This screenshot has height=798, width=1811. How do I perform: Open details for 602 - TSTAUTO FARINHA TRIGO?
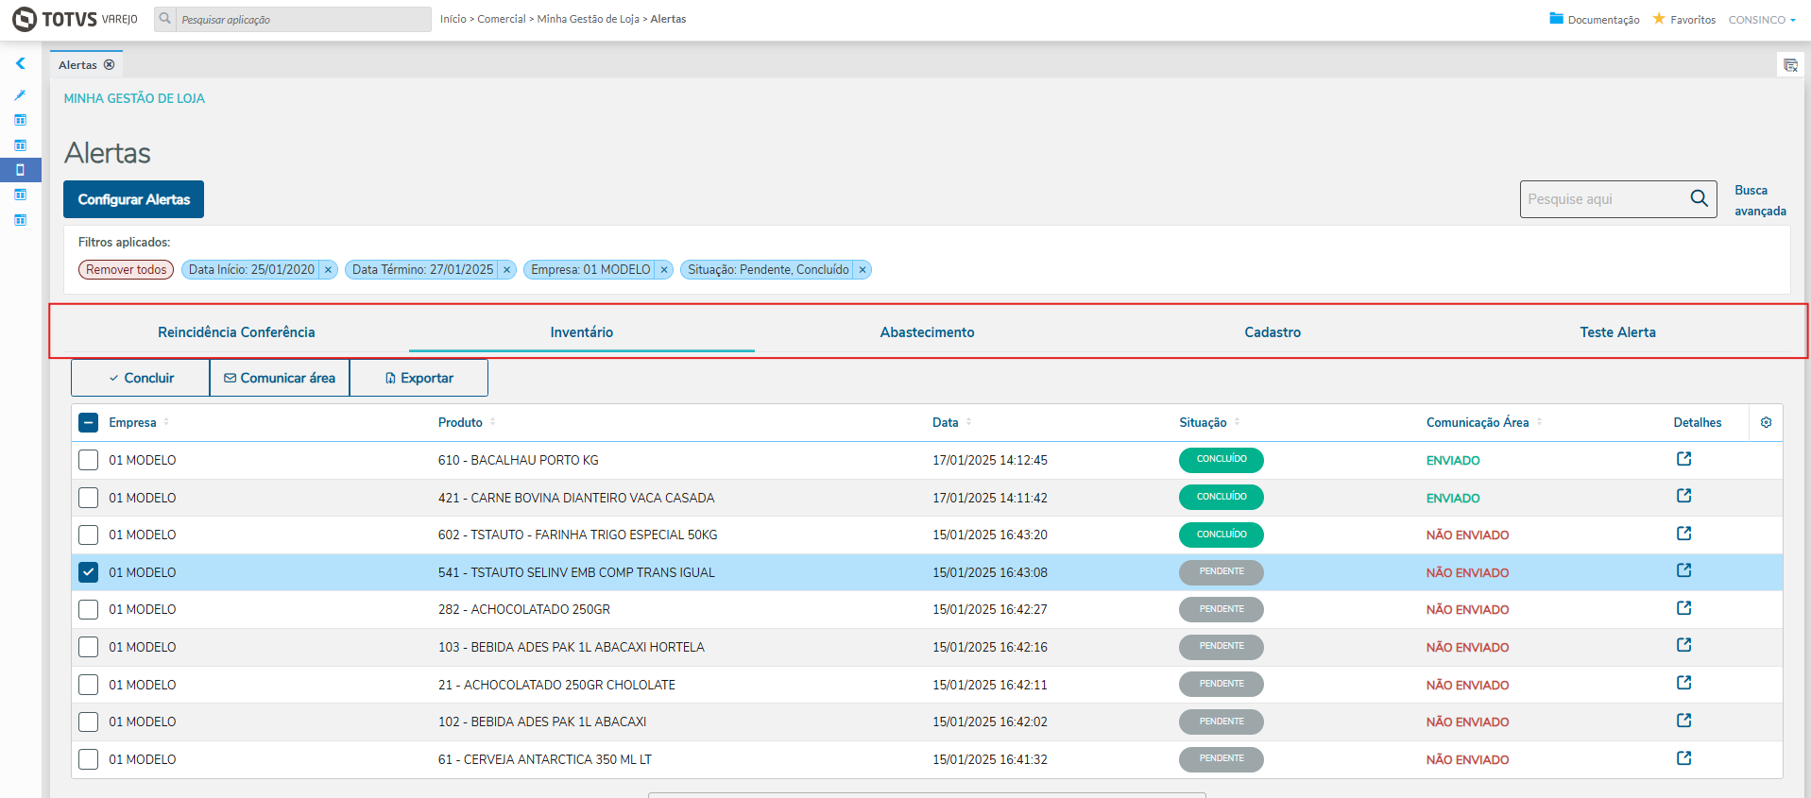coord(1683,534)
